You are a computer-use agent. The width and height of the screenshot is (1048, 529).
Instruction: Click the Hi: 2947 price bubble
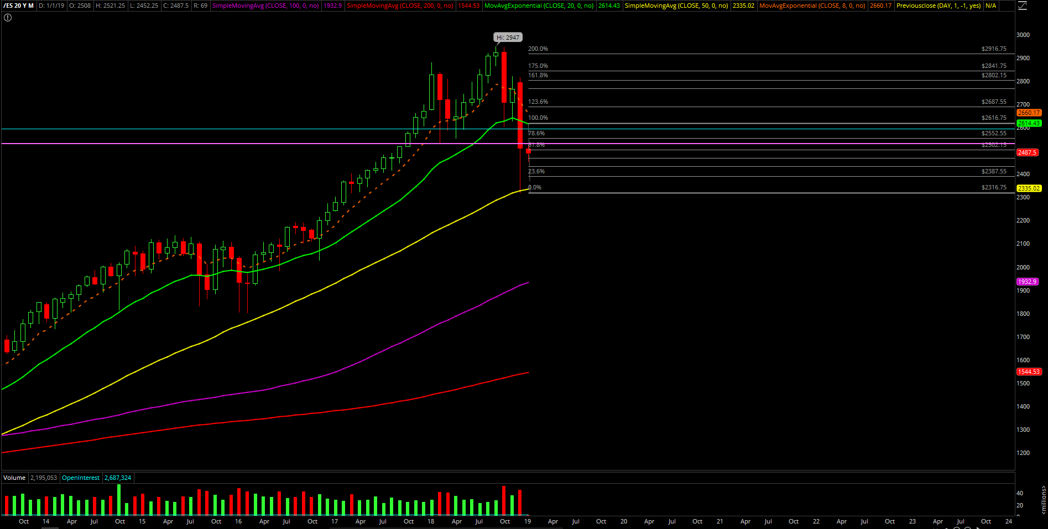(x=508, y=38)
